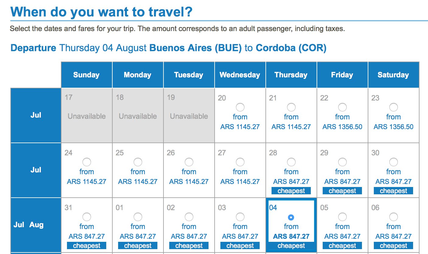
Task: Select the August 01 radio button
Action: pyautogui.click(x=138, y=217)
